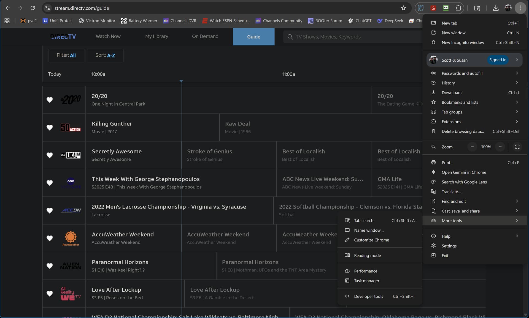Screen dimensions: 529x318
Task: Open the Chrome three-dot menu button
Action: [520, 8]
